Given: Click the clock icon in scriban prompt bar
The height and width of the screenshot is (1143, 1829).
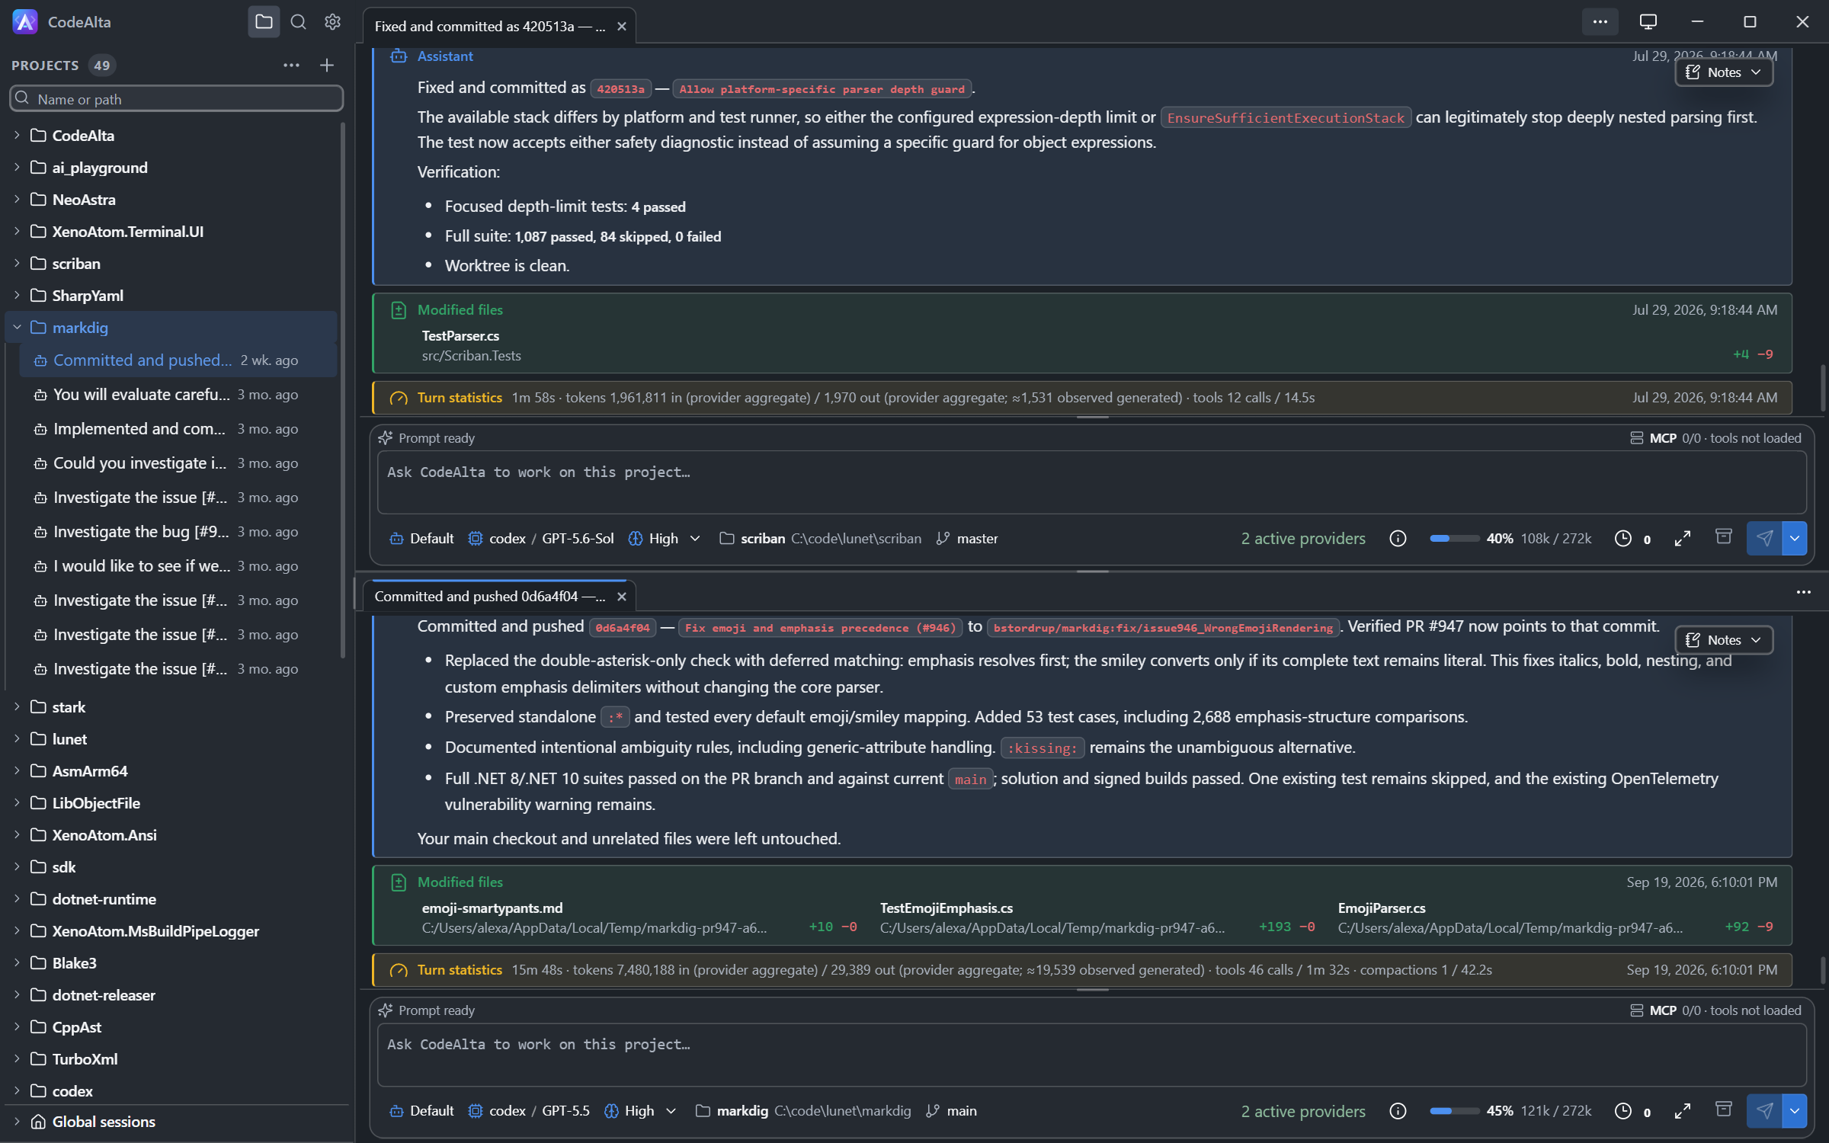Looking at the screenshot, I should click(x=1623, y=539).
